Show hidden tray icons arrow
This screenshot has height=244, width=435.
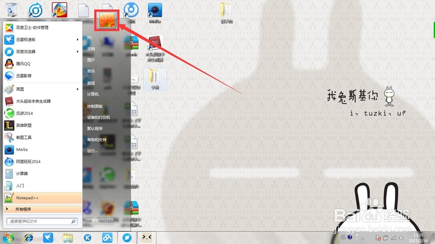[363, 238]
